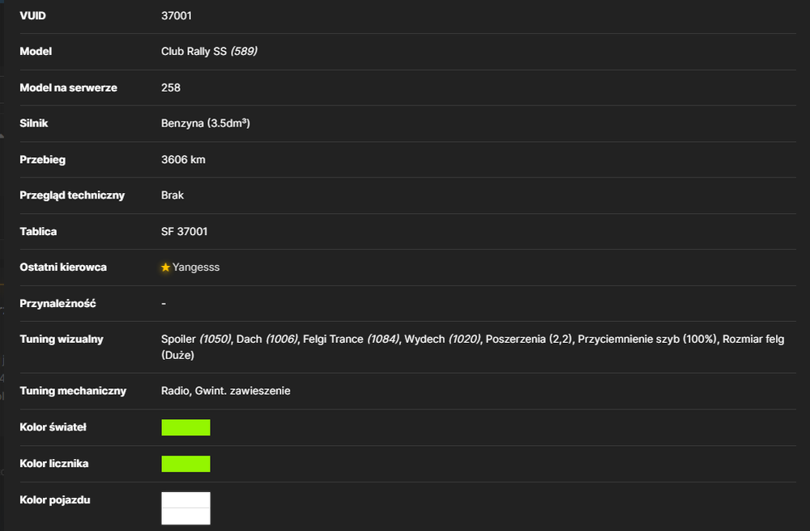
Task: Select the green Kolor licznika swatch
Action: pos(186,464)
